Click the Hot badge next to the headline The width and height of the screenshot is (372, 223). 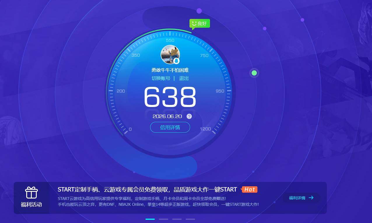click(250, 189)
